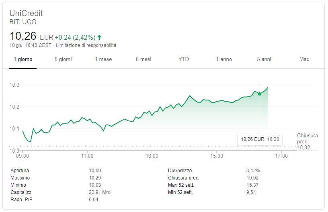Switch to the YTD tab

pyautogui.click(x=184, y=59)
